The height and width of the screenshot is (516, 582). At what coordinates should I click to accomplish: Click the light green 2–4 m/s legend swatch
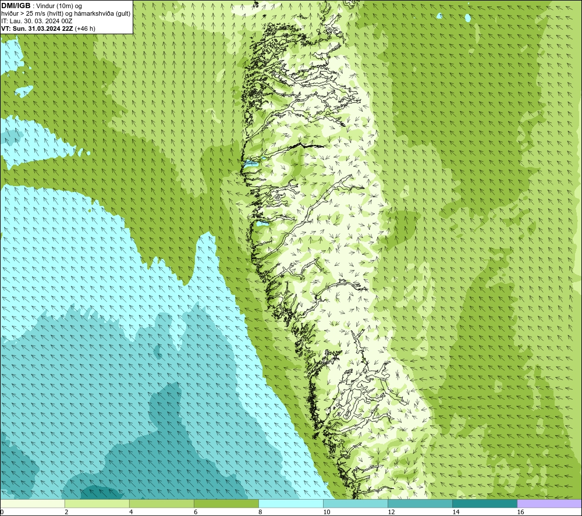coord(97,503)
